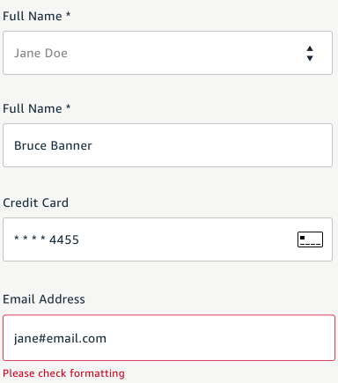Click the masked card number ending 4455
This screenshot has height=383, width=338.
[47, 239]
